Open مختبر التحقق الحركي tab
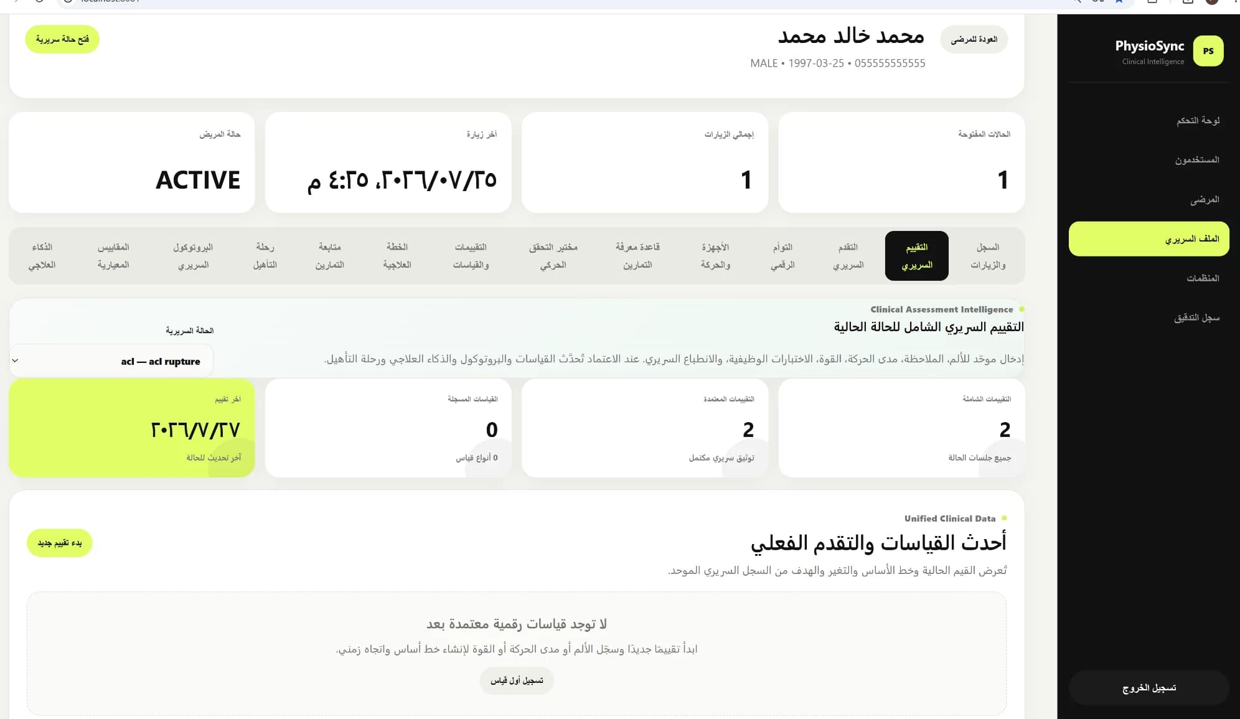Image resolution: width=1240 pixels, height=719 pixels. click(x=553, y=256)
